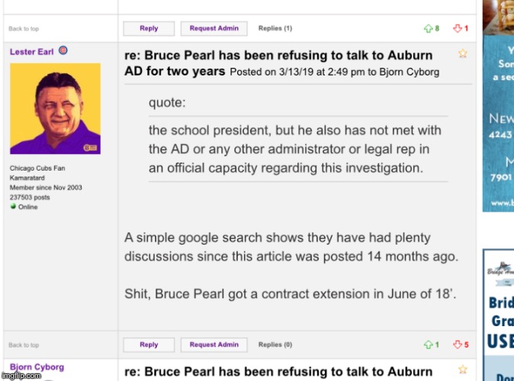Click the badge icon beside Lester Earl

point(63,51)
